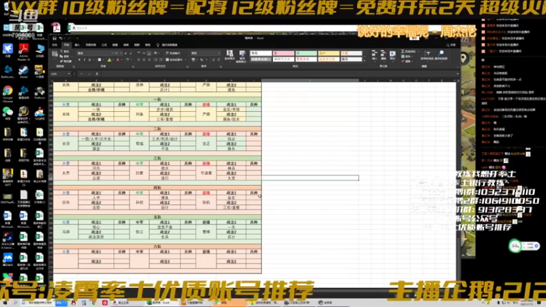546x307 pixels.
Task: Switch to the Formulas ribbon tab
Action: pos(104,45)
